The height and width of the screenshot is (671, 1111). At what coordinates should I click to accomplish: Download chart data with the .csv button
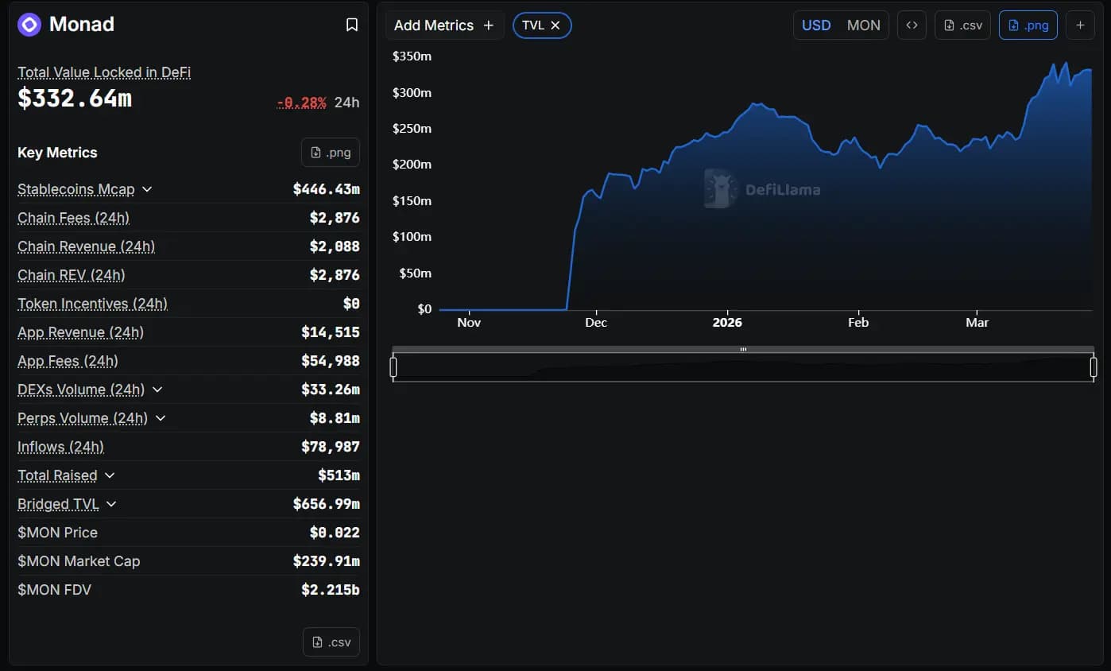(962, 25)
